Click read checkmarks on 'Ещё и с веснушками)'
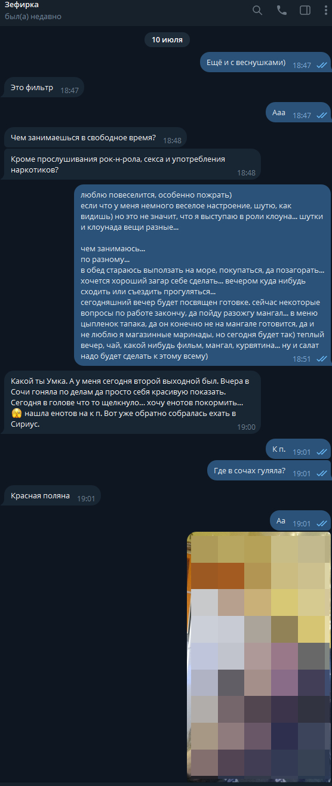 point(322,65)
